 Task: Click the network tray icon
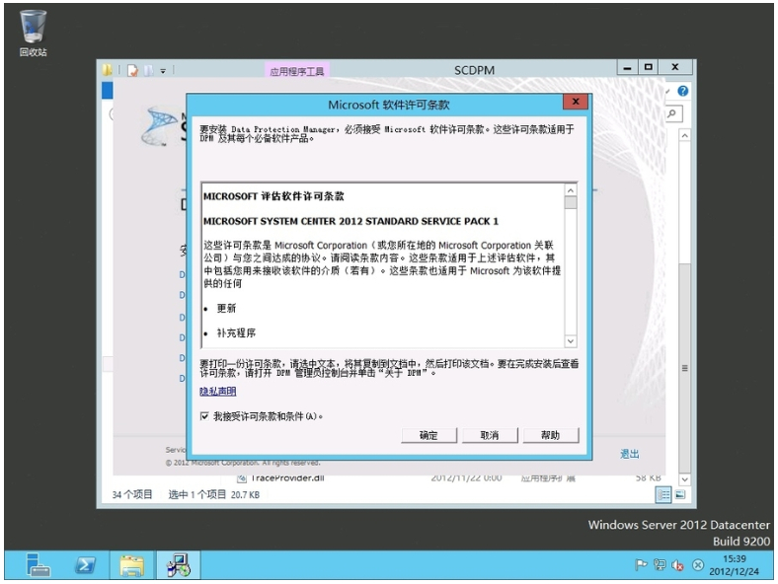(x=660, y=564)
